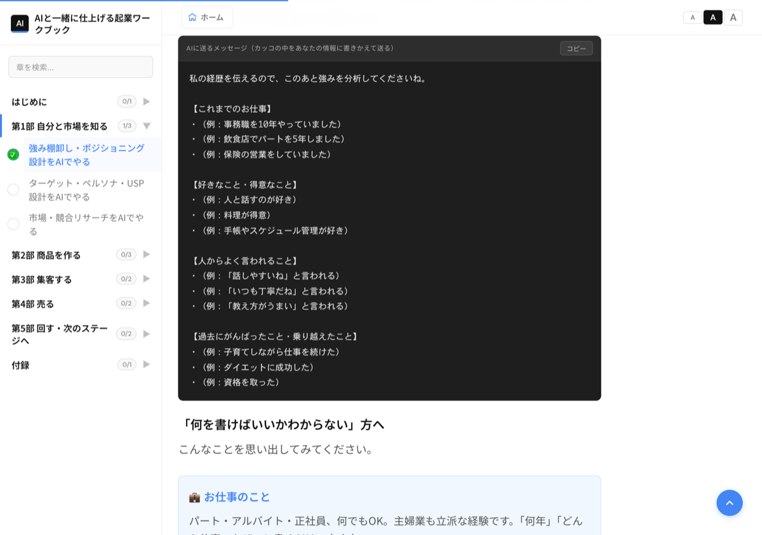This screenshot has width=762, height=535.
Task: Click the scroll-to-top circular arrow button
Action: [730, 503]
